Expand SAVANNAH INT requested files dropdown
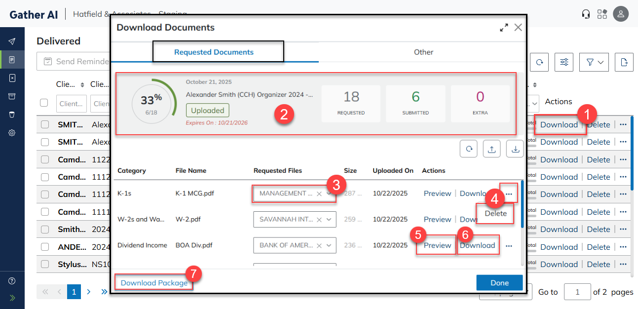This screenshot has width=638, height=309. 329,220
